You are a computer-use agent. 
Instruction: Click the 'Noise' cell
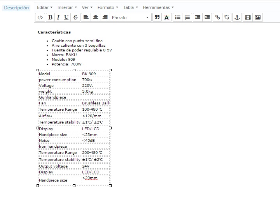[59, 141]
